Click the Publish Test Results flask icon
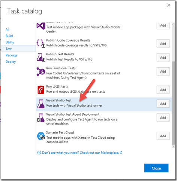Screen dimensions: 177x181 click(41, 58)
